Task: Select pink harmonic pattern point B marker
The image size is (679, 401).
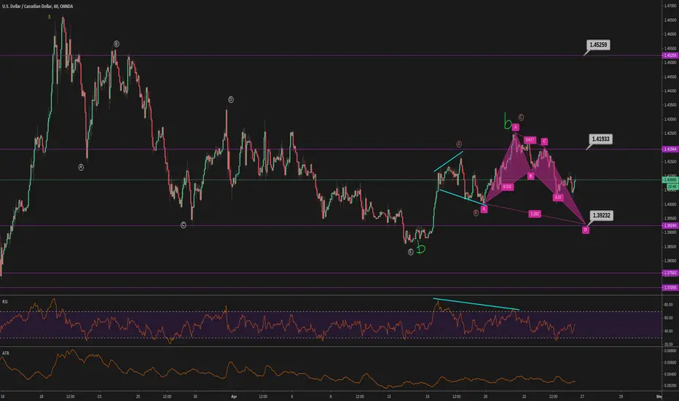Action: point(530,176)
